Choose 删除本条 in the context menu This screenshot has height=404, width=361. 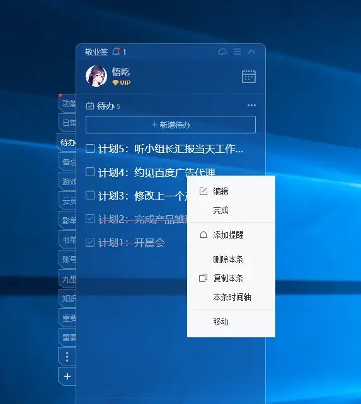point(231,259)
